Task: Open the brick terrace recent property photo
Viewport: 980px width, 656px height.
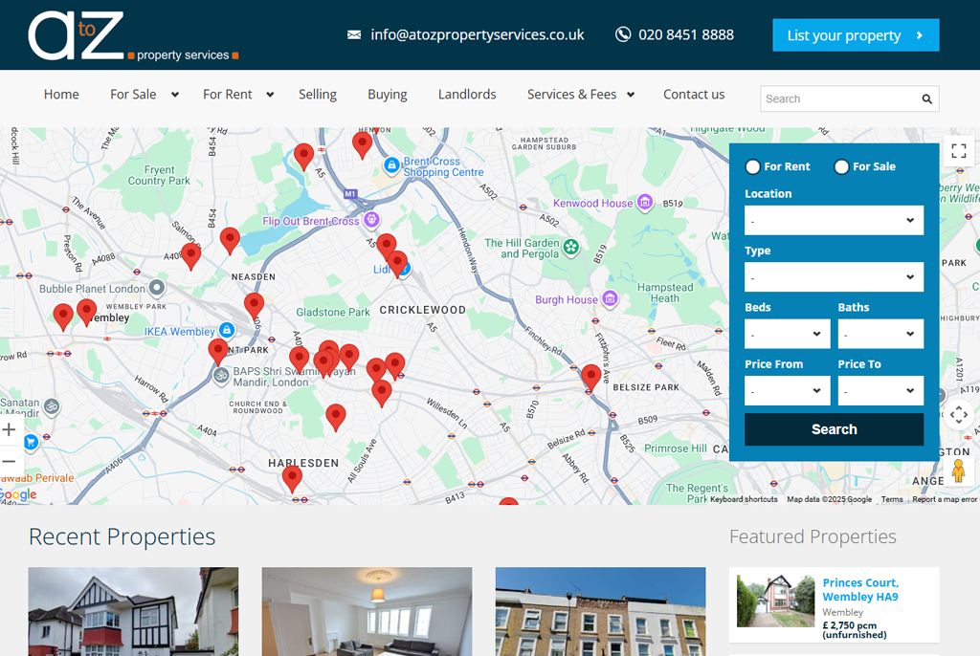Action: 601,612
